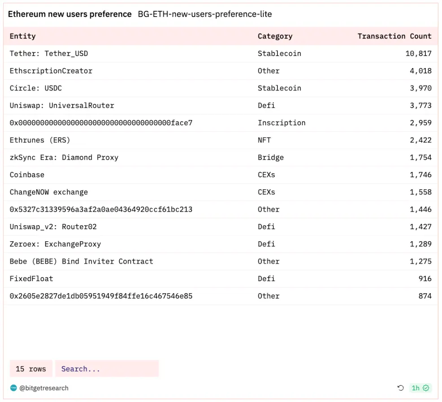The height and width of the screenshot is (402, 442).
Task: Sort by the Entity column header
Action: pyautogui.click(x=23, y=36)
